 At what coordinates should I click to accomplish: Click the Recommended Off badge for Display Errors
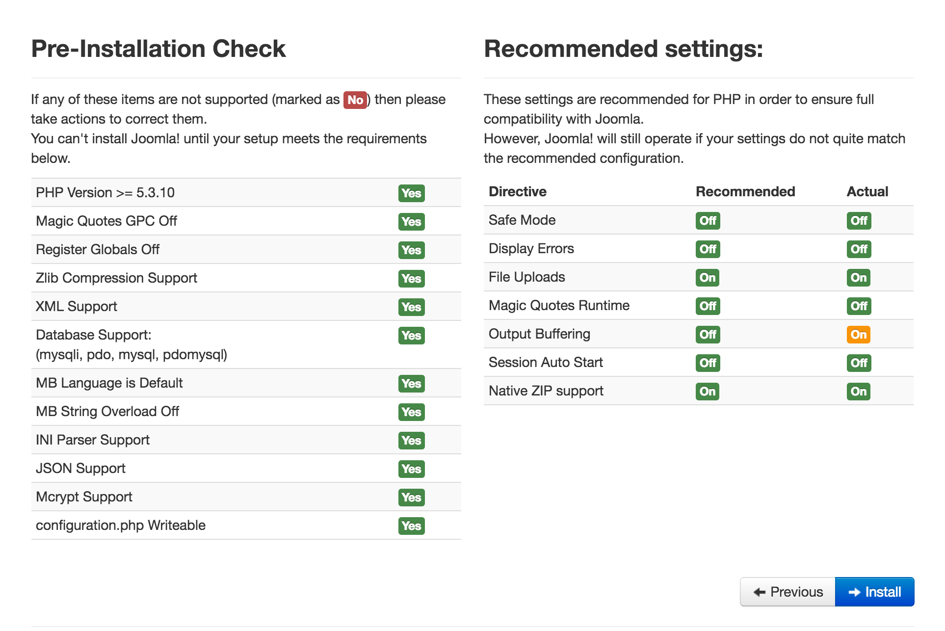[x=707, y=249]
